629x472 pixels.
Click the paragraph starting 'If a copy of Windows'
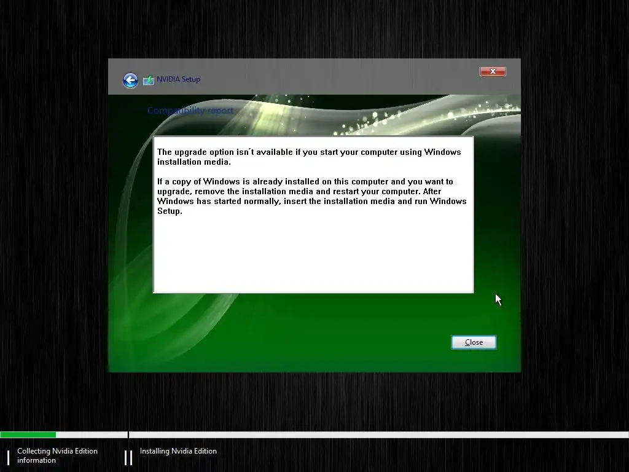pyautogui.click(x=311, y=196)
